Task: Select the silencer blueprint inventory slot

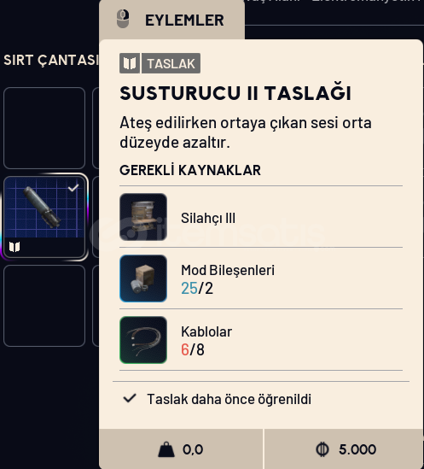Action: click(44, 217)
